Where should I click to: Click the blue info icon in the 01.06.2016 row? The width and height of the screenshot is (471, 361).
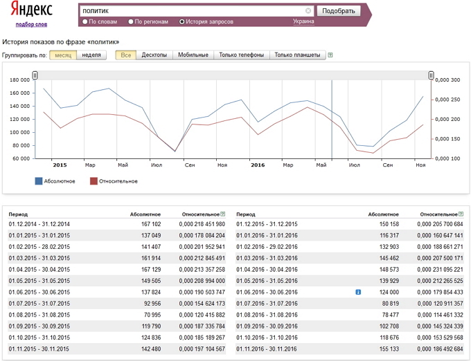point(358,292)
